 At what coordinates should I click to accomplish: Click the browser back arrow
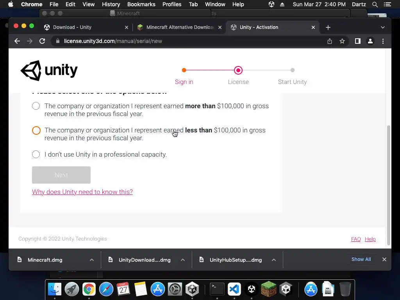click(x=17, y=41)
